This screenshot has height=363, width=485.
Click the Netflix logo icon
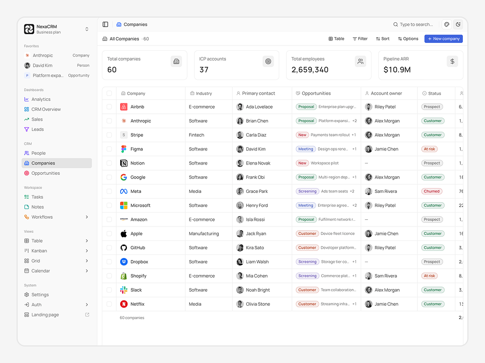[x=124, y=304]
